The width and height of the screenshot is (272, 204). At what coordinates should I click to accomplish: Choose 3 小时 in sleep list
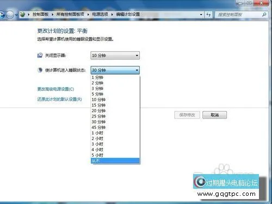(115, 144)
